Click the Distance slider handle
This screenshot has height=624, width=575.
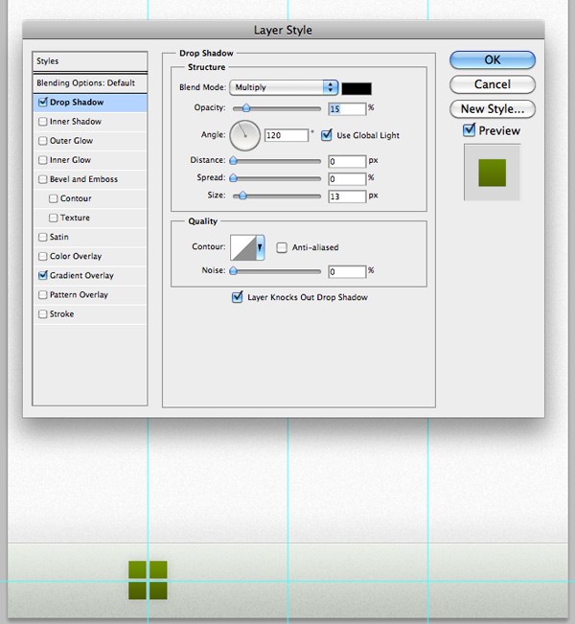pyautogui.click(x=234, y=160)
